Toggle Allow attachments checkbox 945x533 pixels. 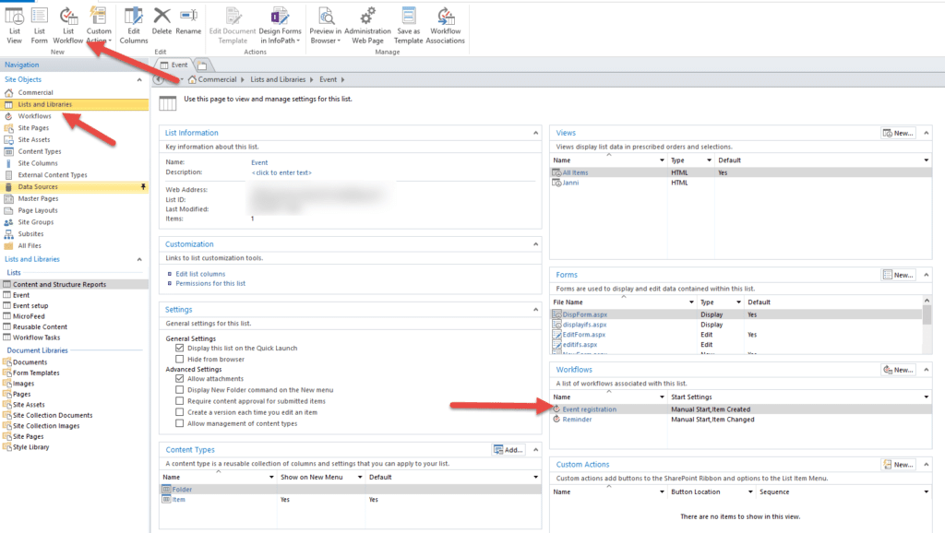pos(180,379)
